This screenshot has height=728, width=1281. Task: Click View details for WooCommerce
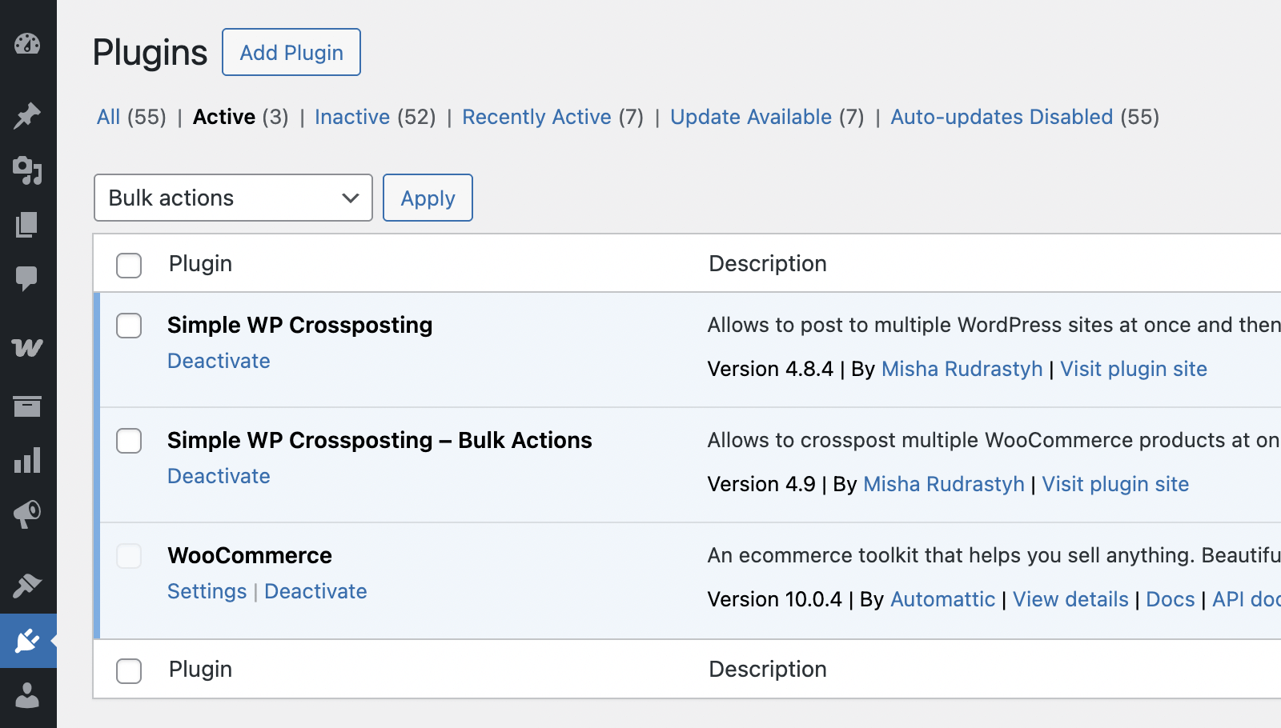[x=1070, y=599]
